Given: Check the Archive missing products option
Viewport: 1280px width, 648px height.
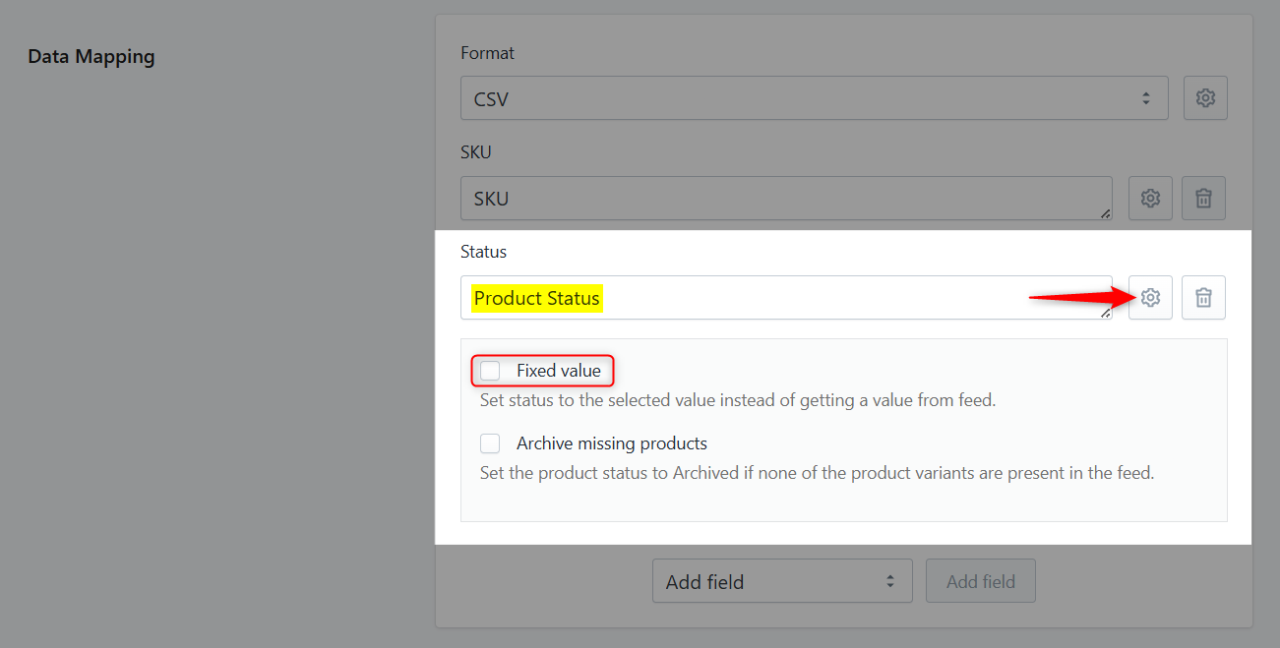Looking at the screenshot, I should (490, 442).
